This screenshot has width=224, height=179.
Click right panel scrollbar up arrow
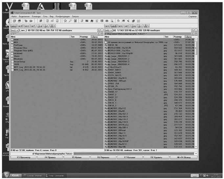(196, 40)
